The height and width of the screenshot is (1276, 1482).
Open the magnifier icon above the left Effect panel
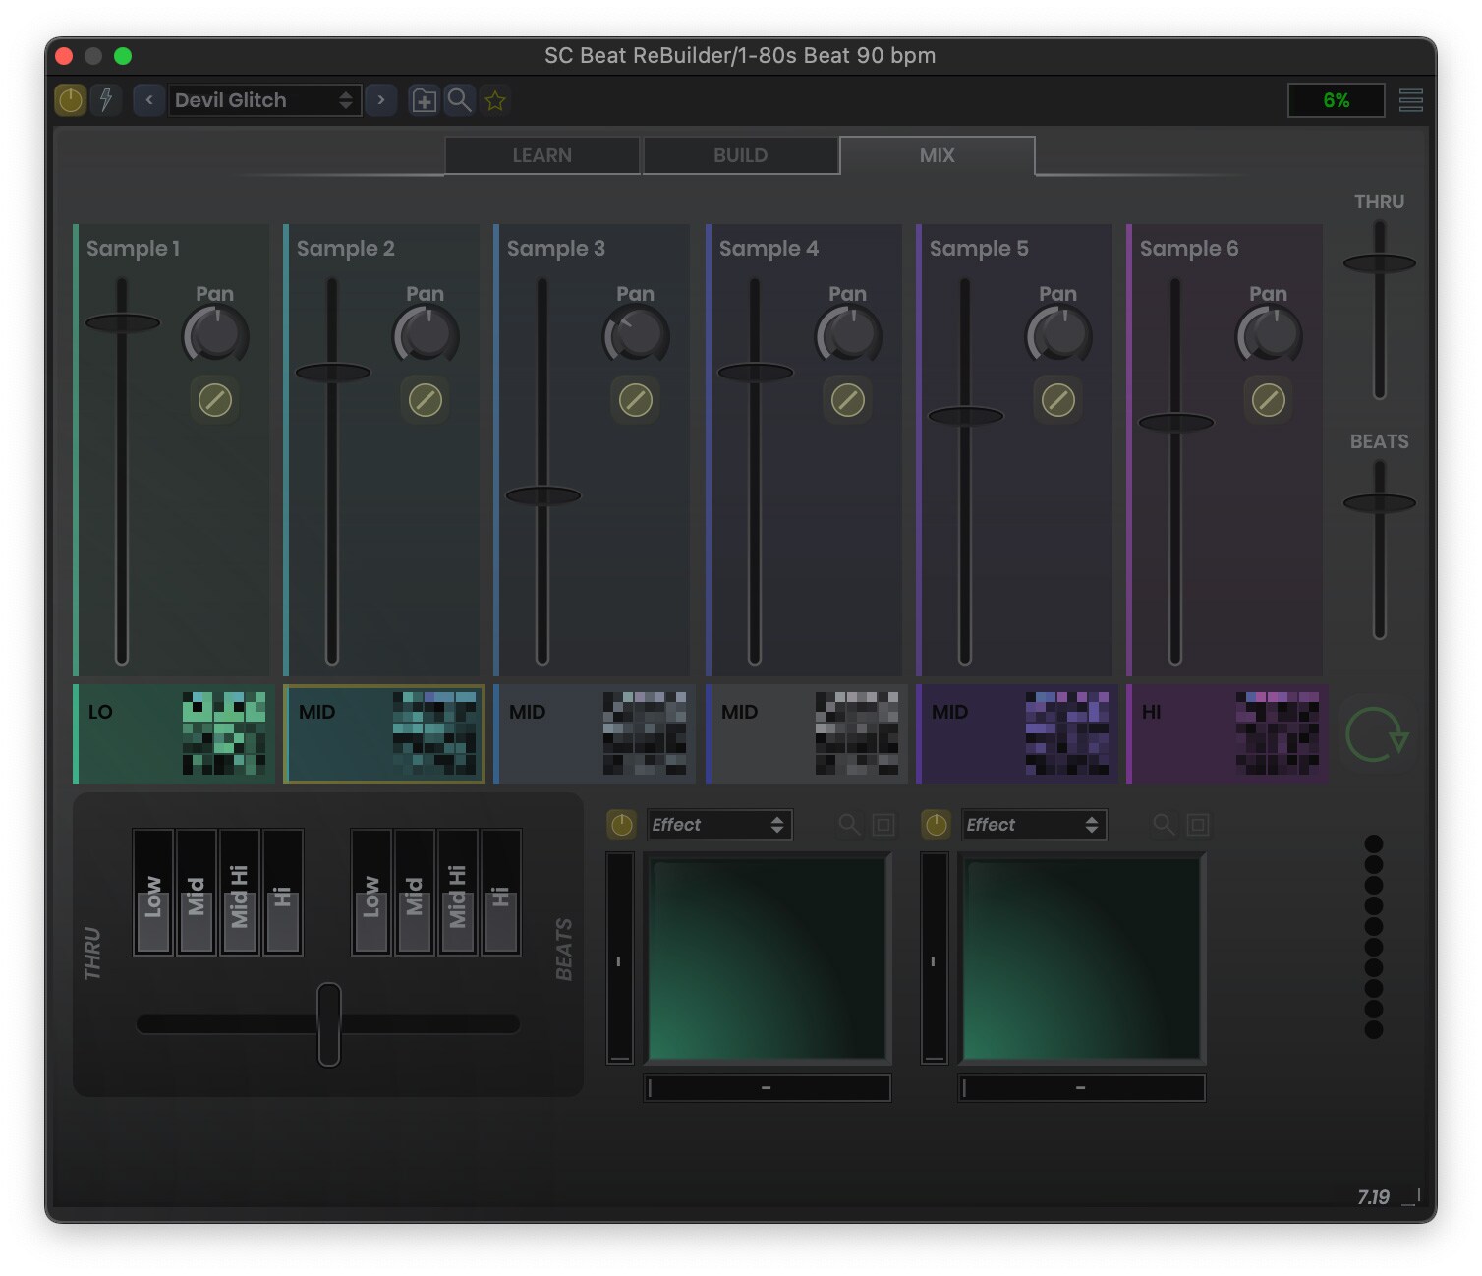tap(849, 825)
